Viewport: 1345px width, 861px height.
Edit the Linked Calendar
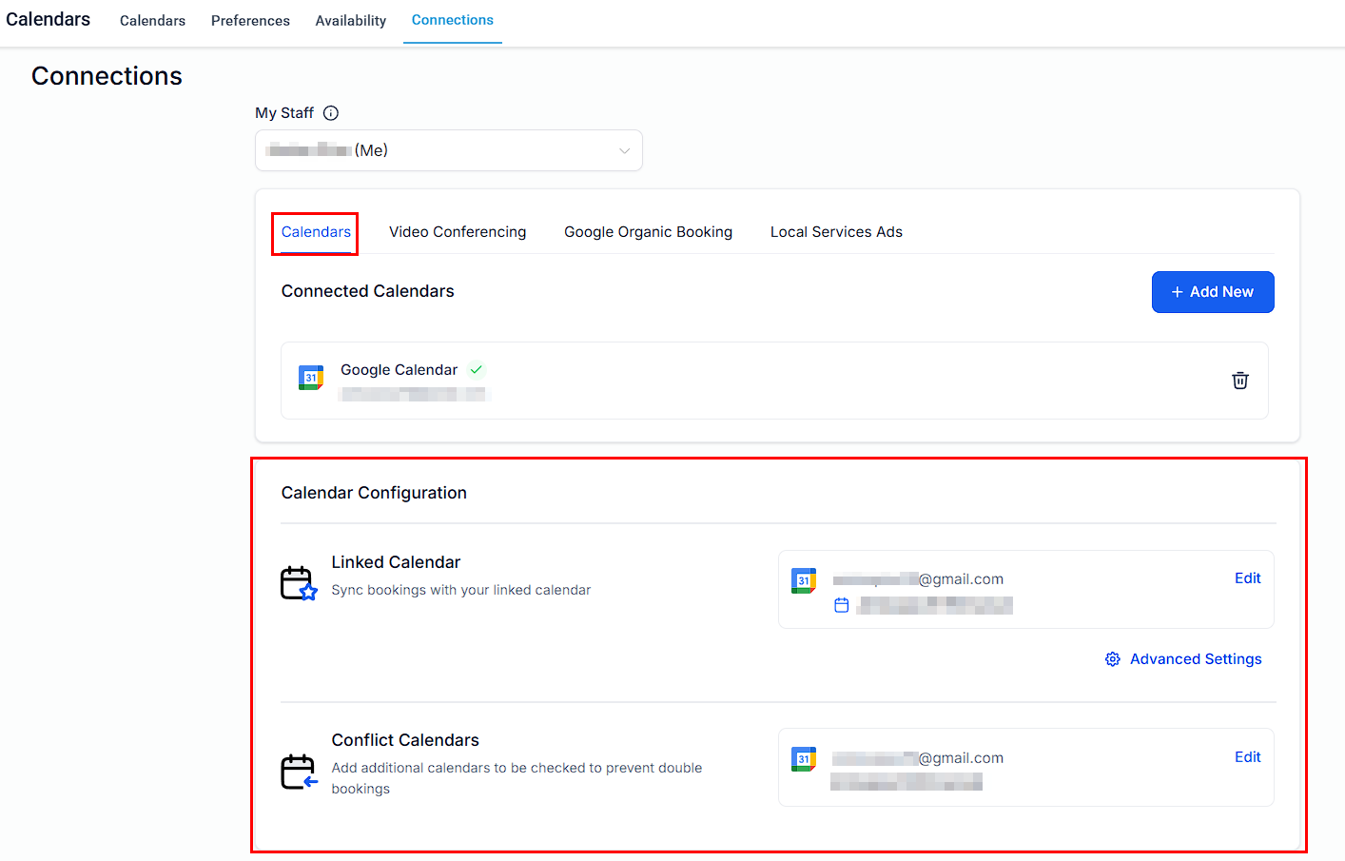point(1247,578)
